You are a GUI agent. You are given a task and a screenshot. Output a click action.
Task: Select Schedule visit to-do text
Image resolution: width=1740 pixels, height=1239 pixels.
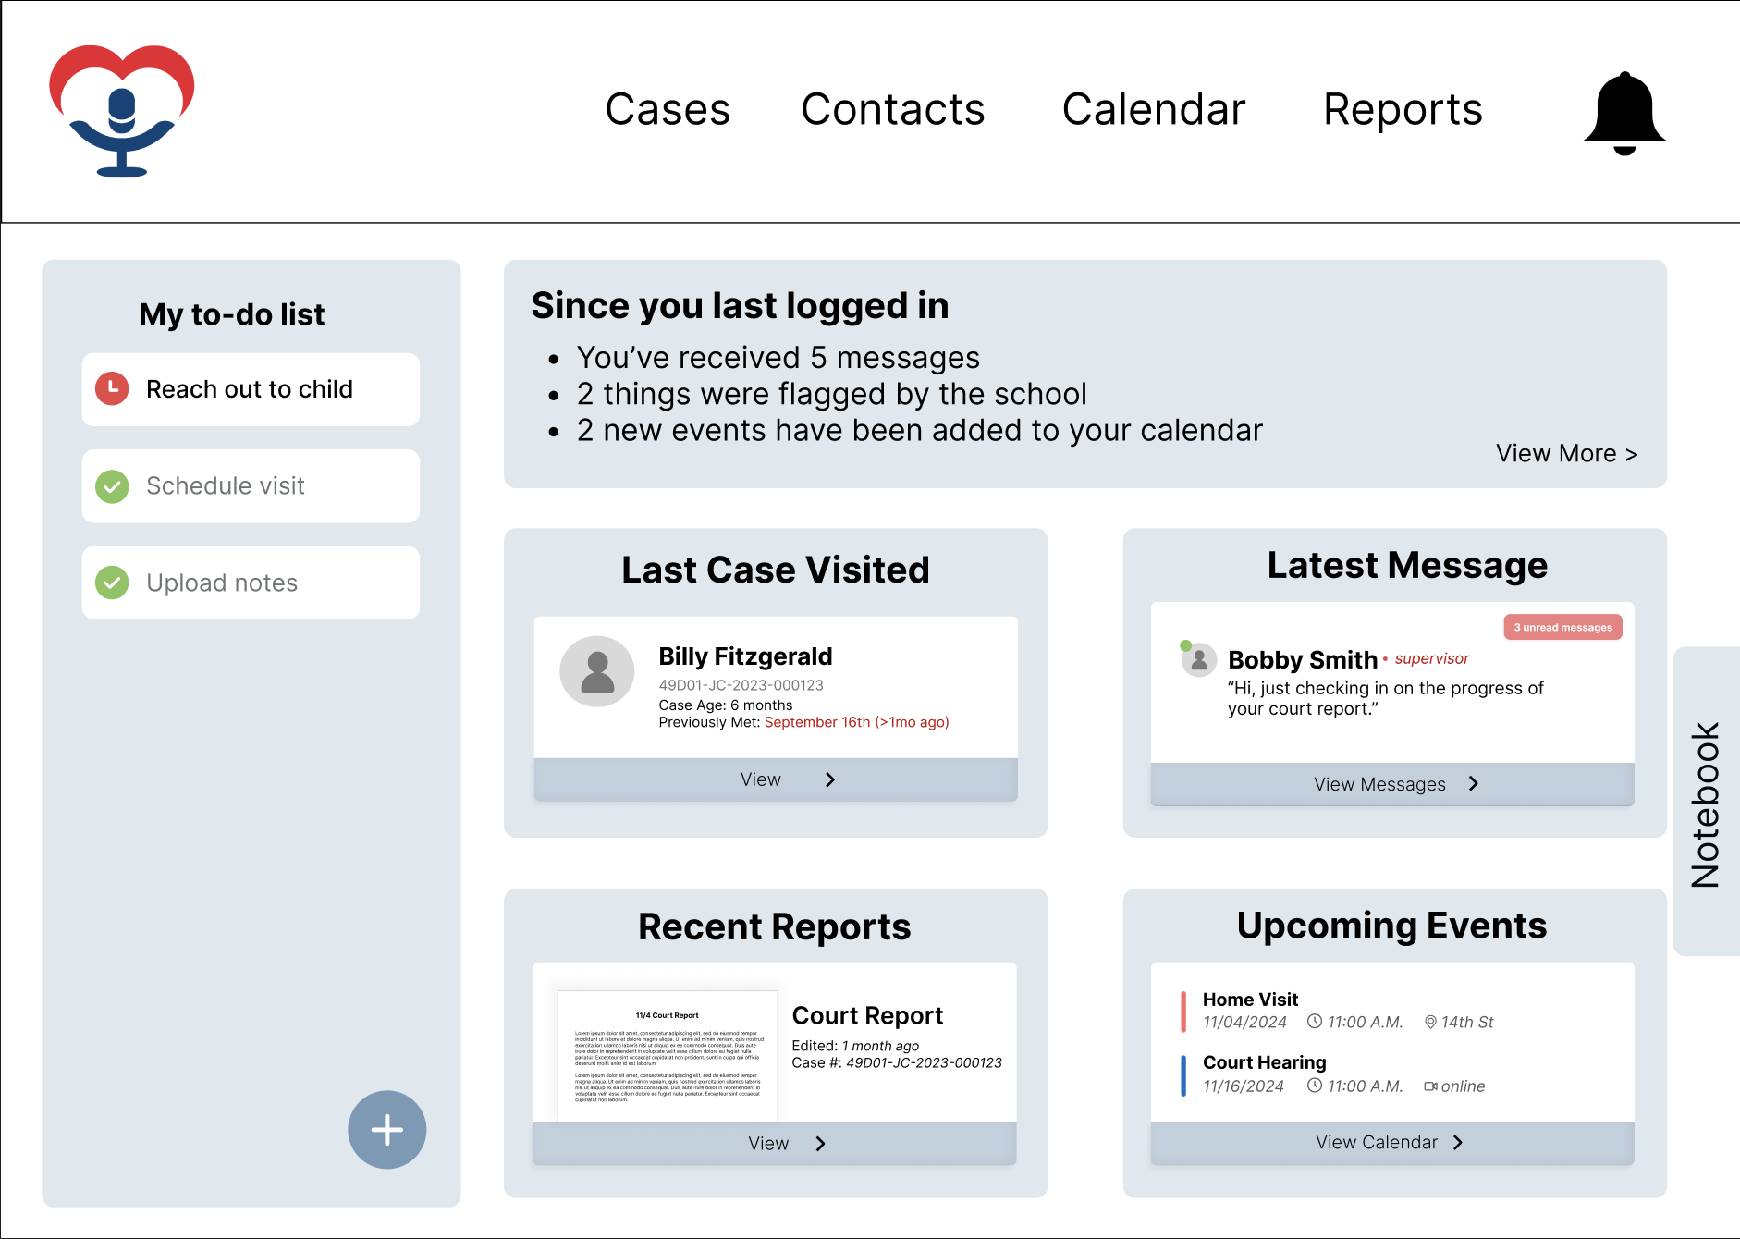click(x=226, y=485)
